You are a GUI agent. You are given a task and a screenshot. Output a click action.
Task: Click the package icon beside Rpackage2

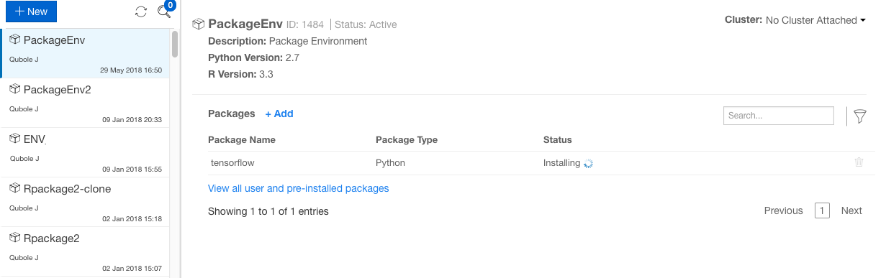click(14, 238)
